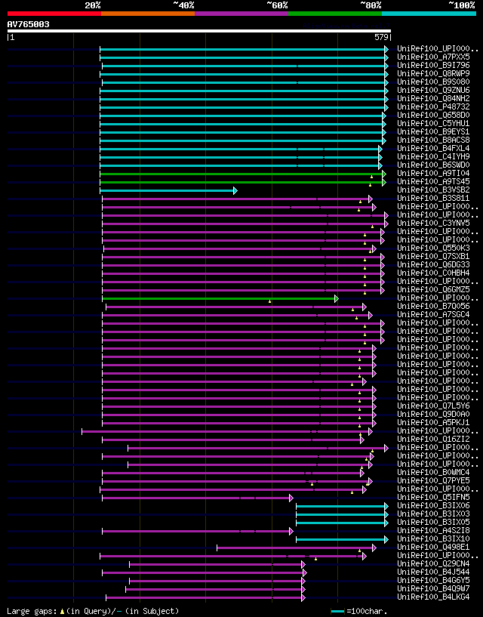Screen dimensions: 483x617
Task: Click the UniRef100_Q5IFN5 label
Action: coord(433,498)
